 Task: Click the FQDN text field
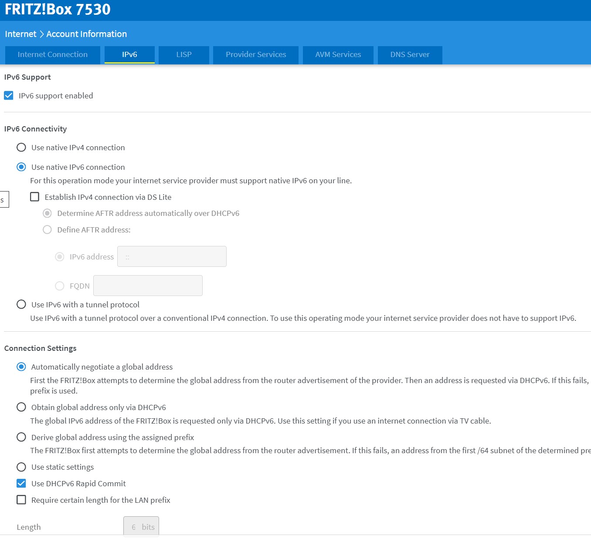click(148, 286)
